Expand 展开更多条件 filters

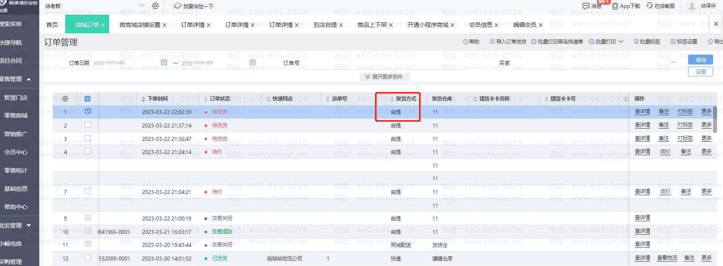(x=384, y=77)
